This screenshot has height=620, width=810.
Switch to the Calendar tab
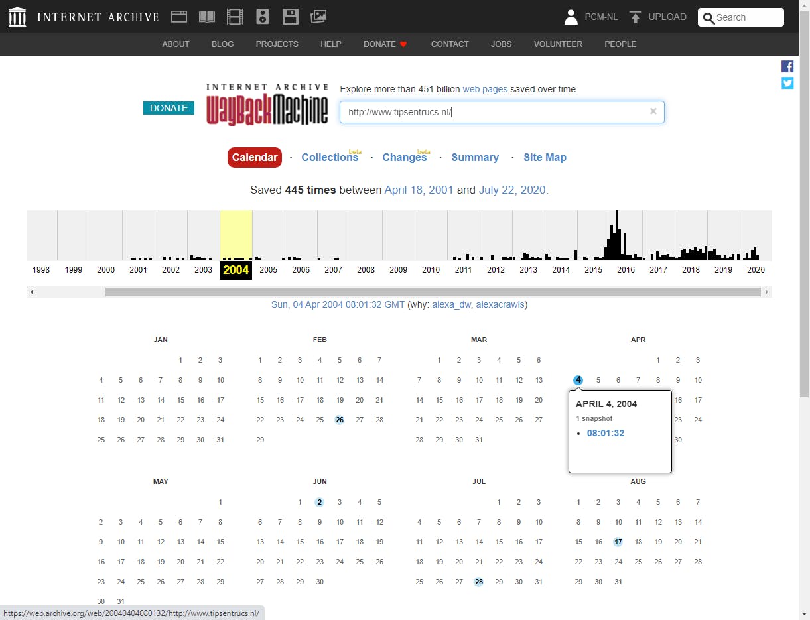pyautogui.click(x=255, y=157)
